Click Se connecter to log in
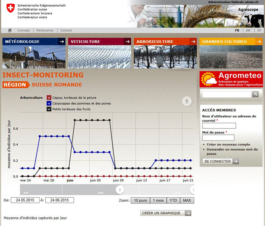The width and height of the screenshot is (265, 226). [x=220, y=161]
